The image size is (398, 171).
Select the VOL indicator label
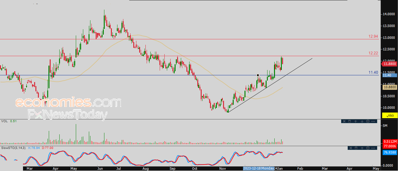(4, 121)
